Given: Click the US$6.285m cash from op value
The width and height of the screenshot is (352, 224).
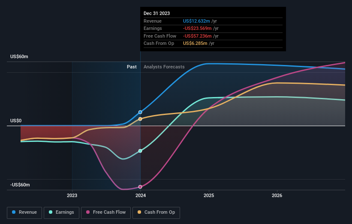Looking at the screenshot, I should pyautogui.click(x=195, y=44).
